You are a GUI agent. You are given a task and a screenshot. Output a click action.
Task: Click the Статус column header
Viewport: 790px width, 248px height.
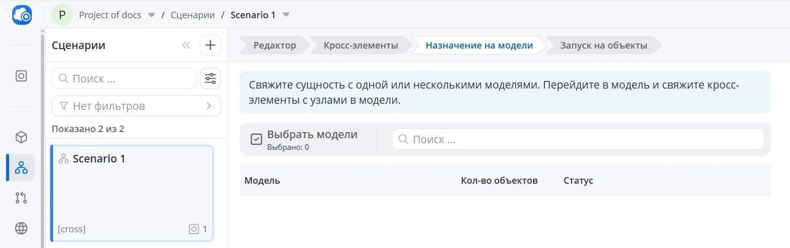point(578,181)
